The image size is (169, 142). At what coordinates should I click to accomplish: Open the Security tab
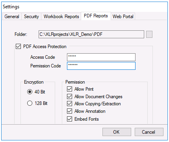coord(32,17)
